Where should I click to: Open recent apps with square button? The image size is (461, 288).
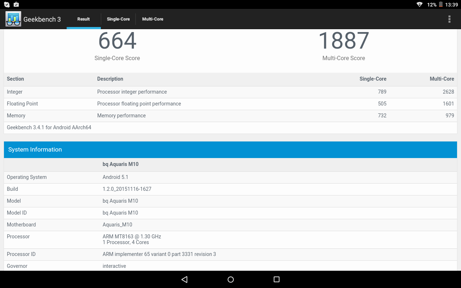click(277, 279)
